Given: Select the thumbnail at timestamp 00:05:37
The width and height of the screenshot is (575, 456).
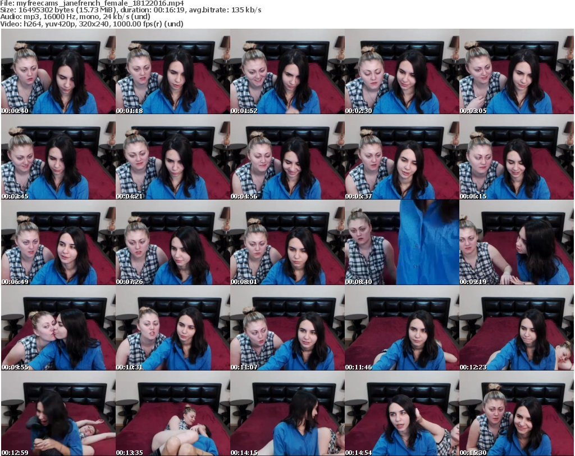Looking at the screenshot, I should pyautogui.click(x=402, y=157).
